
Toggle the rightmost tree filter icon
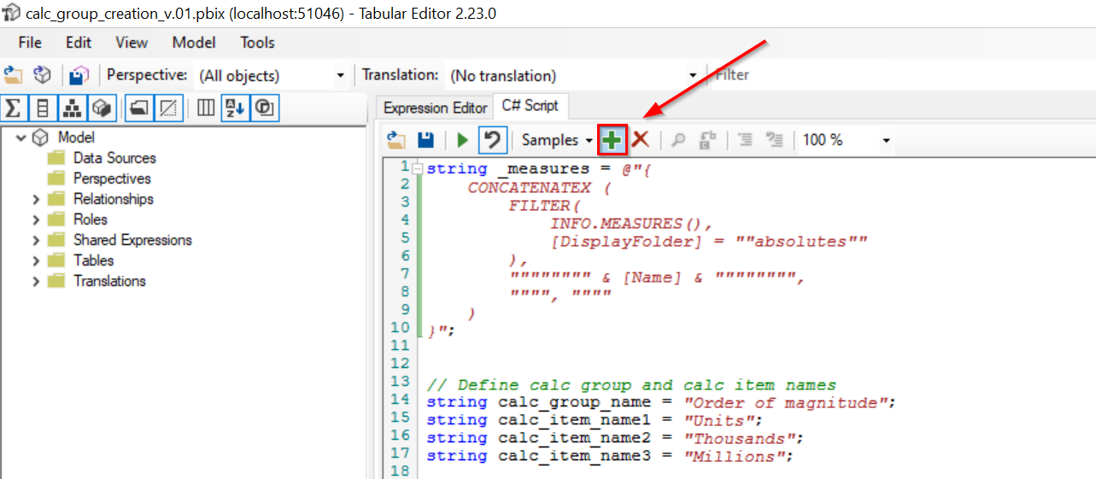pos(265,108)
